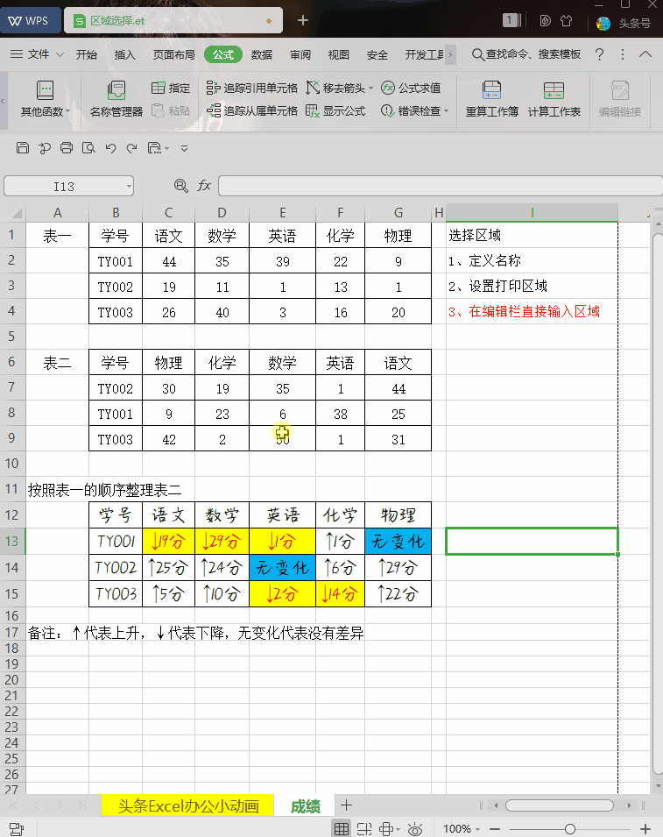Click 重算工作簿 Recalculate Workbook
The width and height of the screenshot is (663, 837).
[492, 99]
